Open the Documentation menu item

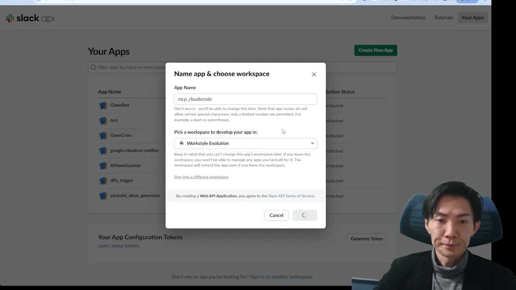tap(408, 17)
